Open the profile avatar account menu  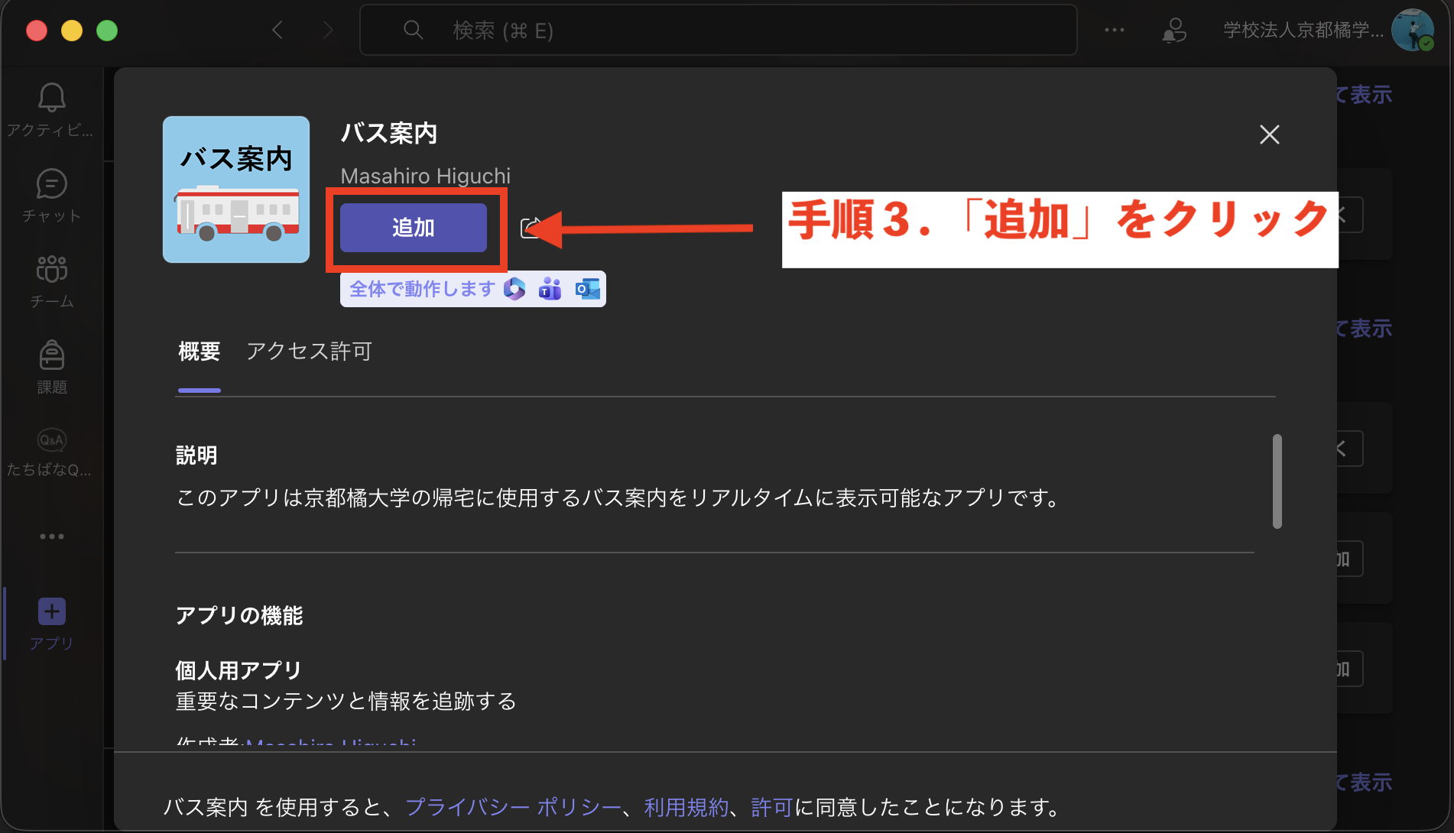(1411, 31)
